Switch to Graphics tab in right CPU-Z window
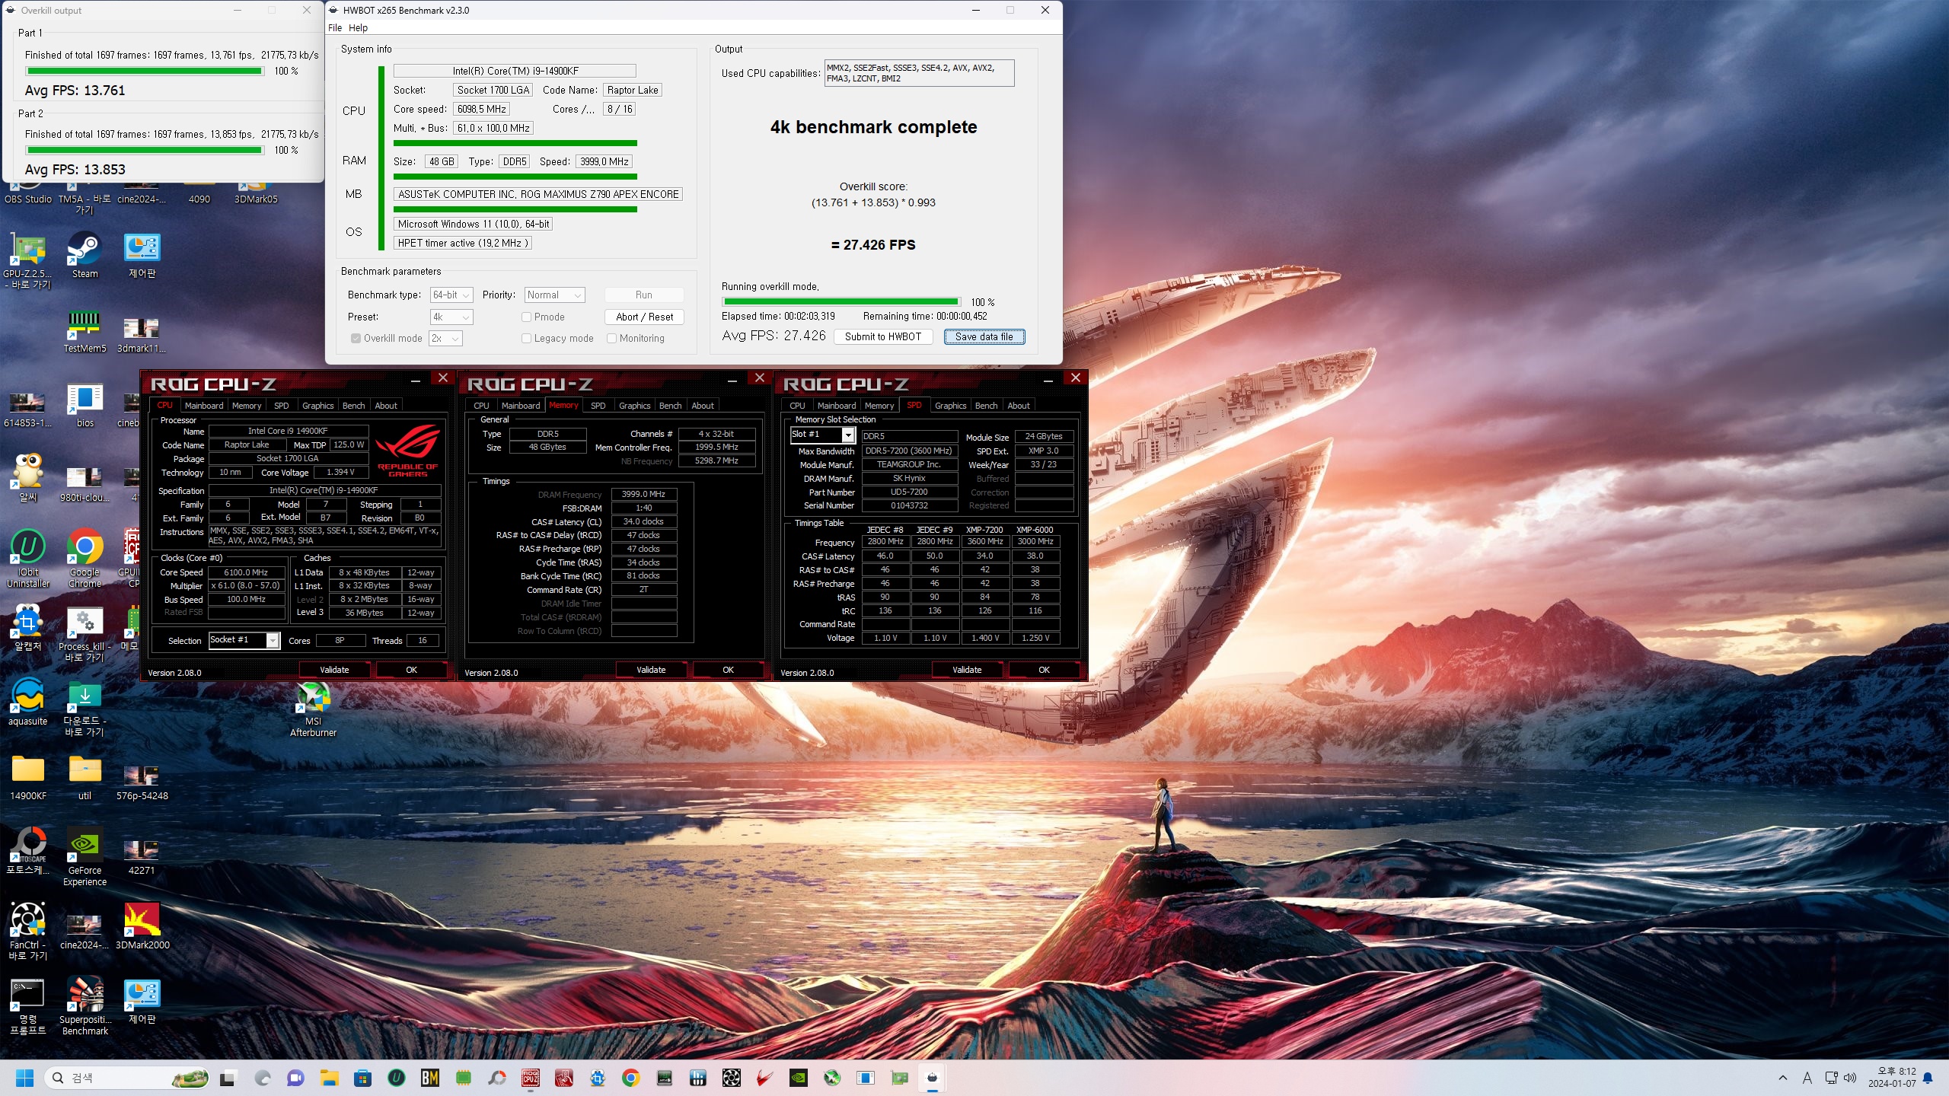 pos(951,406)
